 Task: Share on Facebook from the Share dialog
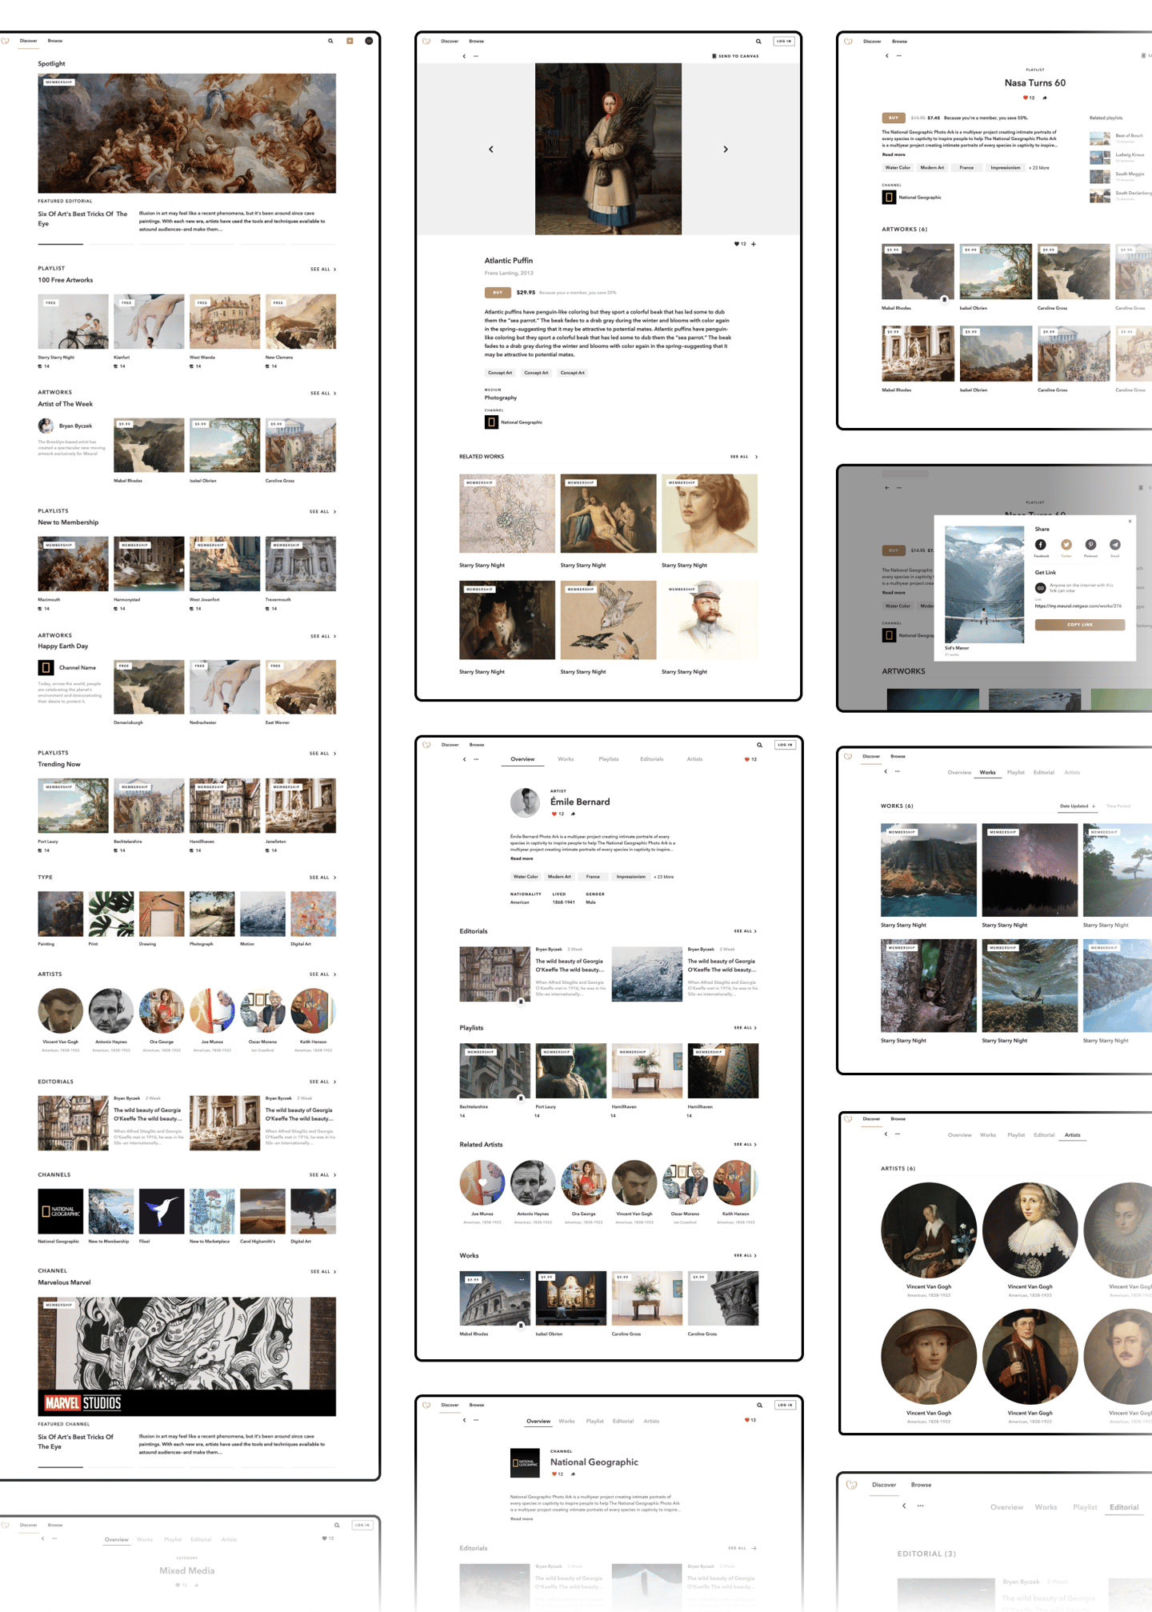1041,545
